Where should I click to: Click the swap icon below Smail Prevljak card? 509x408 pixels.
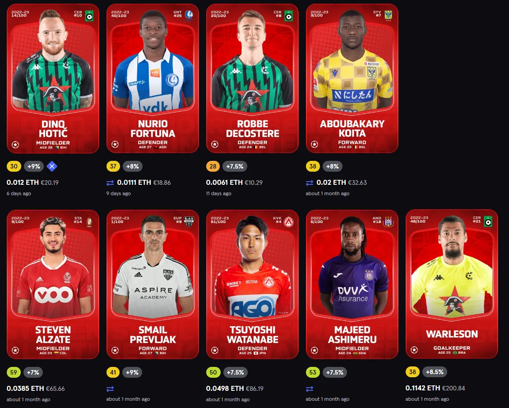pos(110,389)
